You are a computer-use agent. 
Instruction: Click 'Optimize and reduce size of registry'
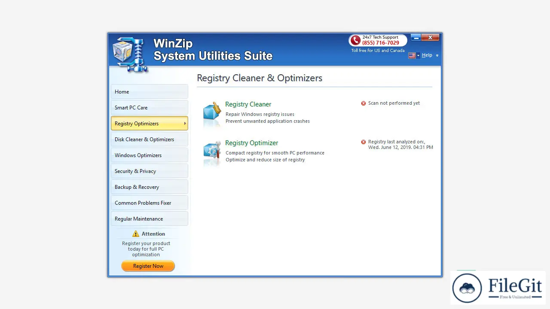point(265,160)
